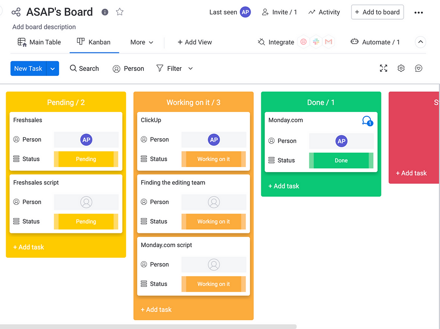Open updates bubble on Monday.com card
Viewport: 440px width, 329px height.
click(x=367, y=121)
